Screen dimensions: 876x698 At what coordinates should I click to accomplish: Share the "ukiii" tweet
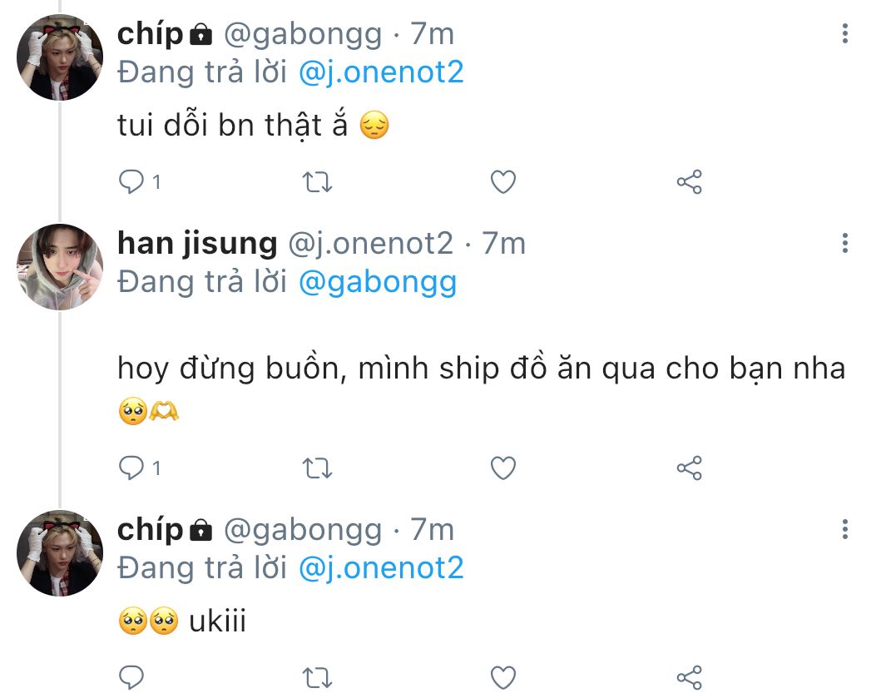[x=690, y=677]
